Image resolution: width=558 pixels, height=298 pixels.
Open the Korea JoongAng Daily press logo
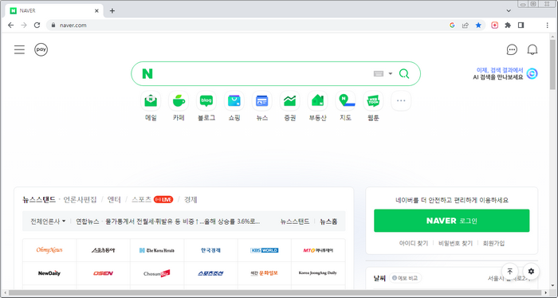pos(318,273)
